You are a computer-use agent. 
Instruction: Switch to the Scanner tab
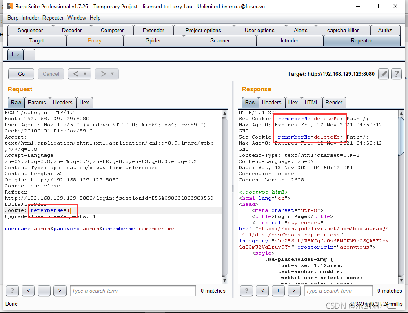click(220, 41)
